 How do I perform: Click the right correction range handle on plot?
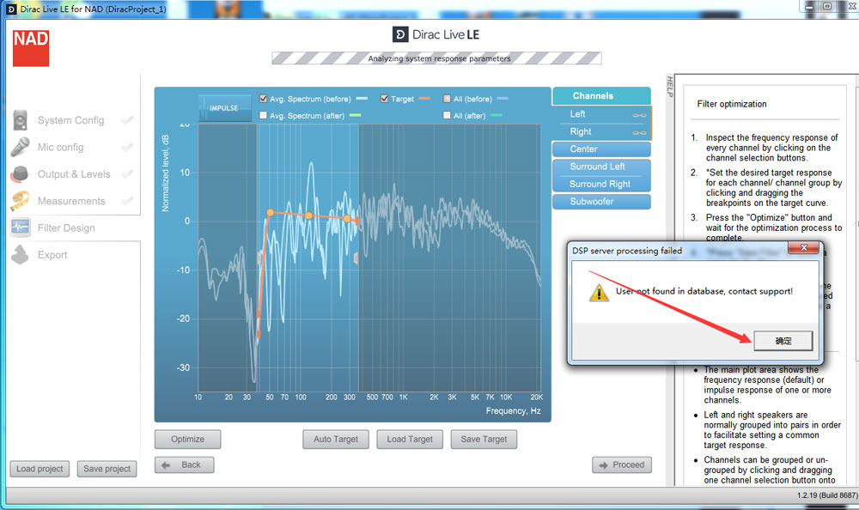[356, 258]
